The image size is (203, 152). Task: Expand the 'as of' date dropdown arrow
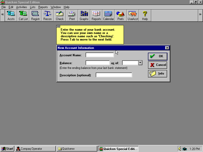140,63
